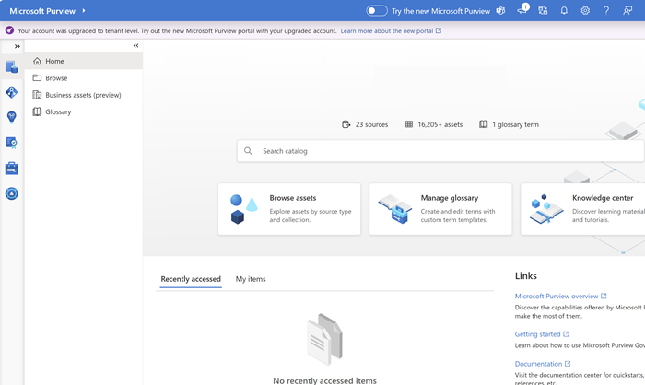Select Home in navigation
645x385 pixels.
[84, 61]
